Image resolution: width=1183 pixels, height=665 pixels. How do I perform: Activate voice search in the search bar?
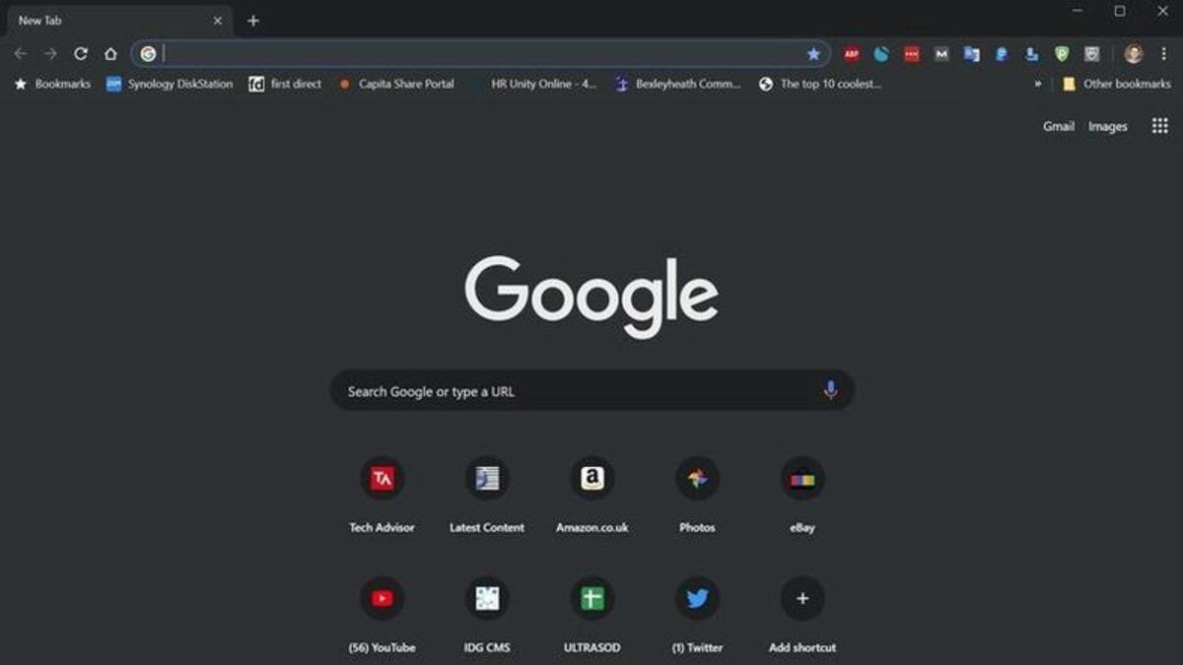pyautogui.click(x=830, y=390)
